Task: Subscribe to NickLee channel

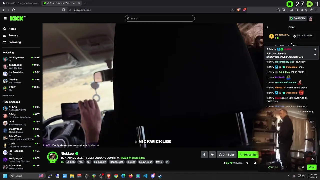Action: pos(248,155)
